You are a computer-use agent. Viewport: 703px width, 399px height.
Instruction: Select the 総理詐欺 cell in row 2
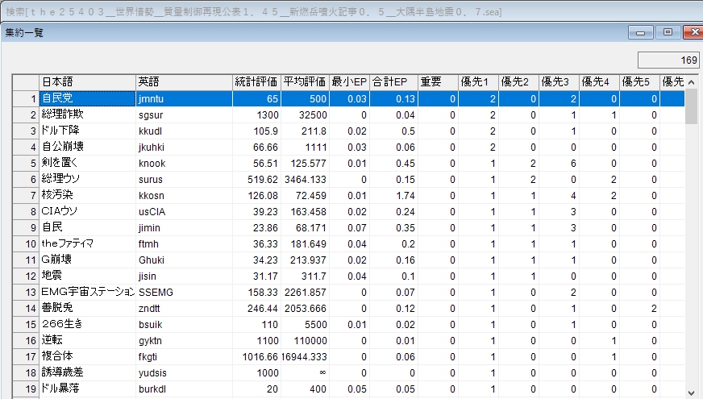(87, 114)
